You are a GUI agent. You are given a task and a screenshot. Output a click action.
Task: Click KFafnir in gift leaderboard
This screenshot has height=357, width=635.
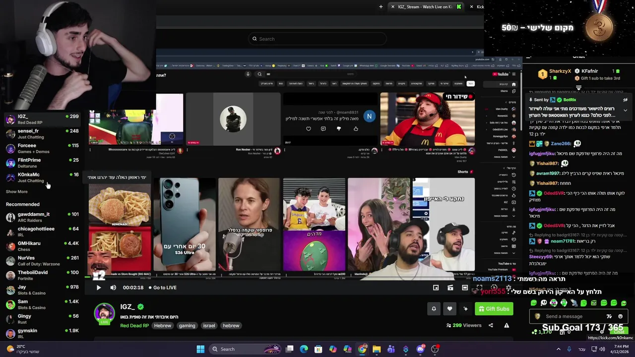pos(589,71)
